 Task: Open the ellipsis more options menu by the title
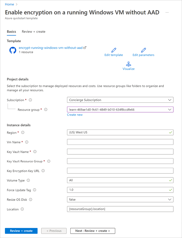point(167,13)
